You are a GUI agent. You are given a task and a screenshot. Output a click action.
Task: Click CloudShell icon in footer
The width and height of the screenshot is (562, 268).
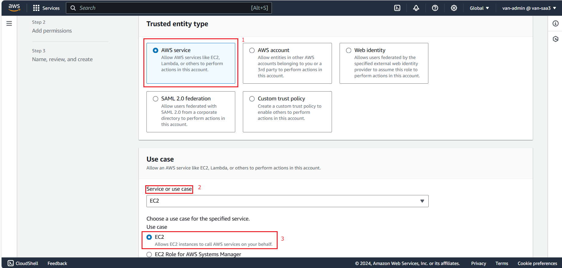(11, 263)
